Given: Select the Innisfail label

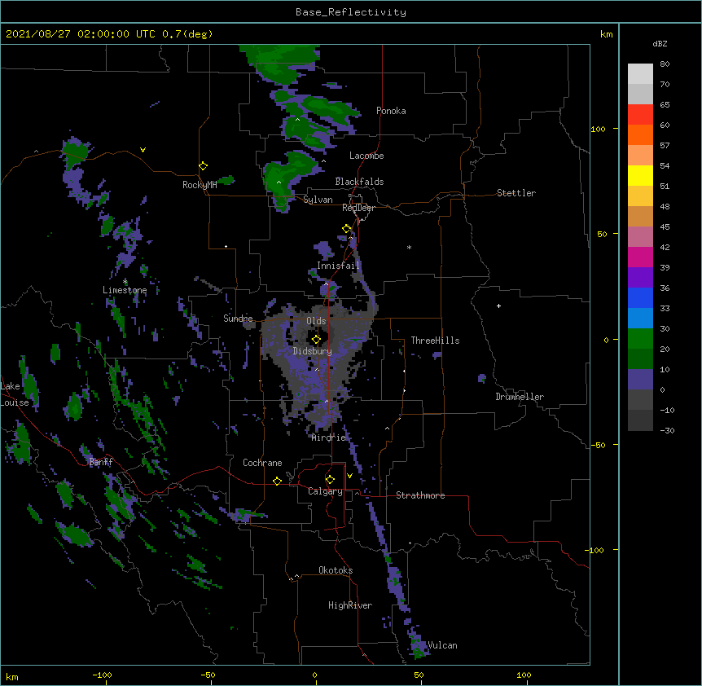Looking at the screenshot, I should click(x=338, y=266).
